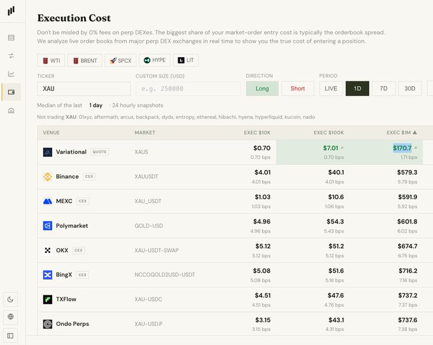Click the $737.6 Ondo Perps value

click(408, 320)
